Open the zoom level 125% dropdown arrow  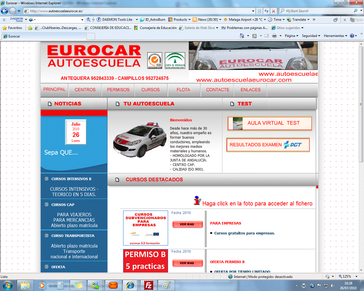coord(356,277)
